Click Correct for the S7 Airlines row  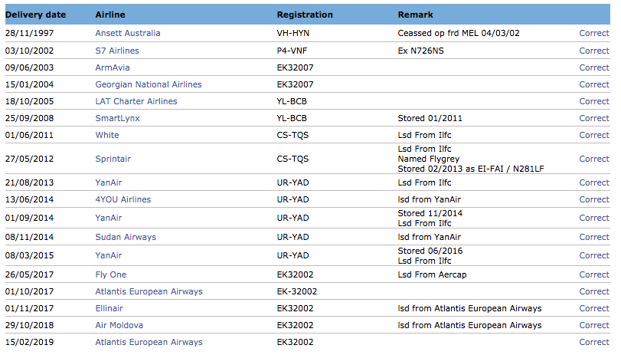pyautogui.click(x=594, y=51)
